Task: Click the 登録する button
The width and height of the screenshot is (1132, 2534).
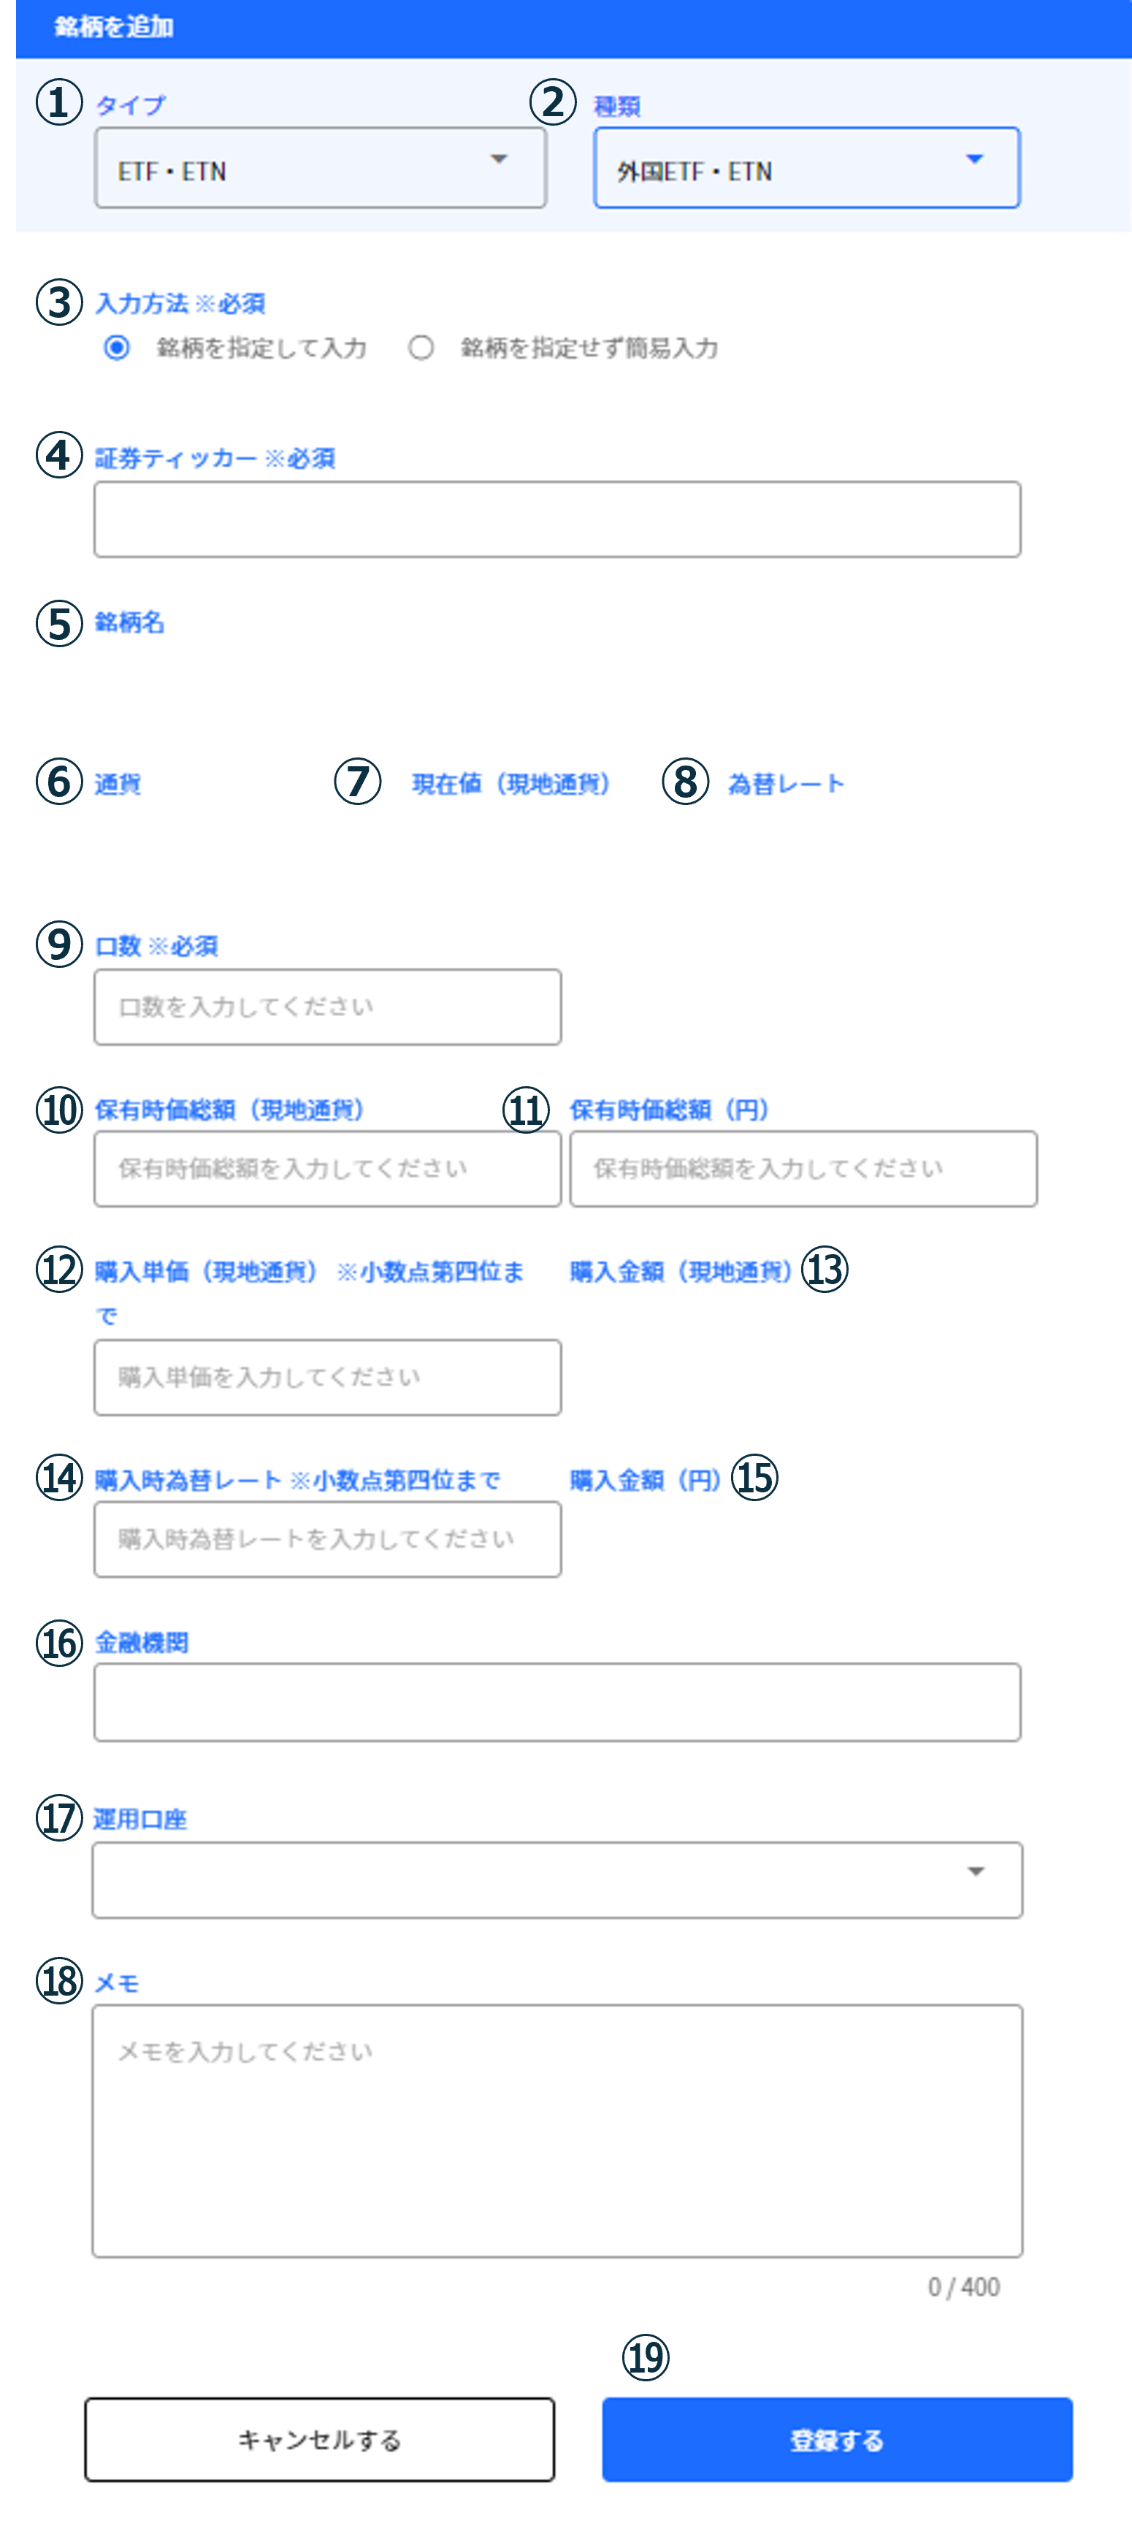Action: (837, 2440)
